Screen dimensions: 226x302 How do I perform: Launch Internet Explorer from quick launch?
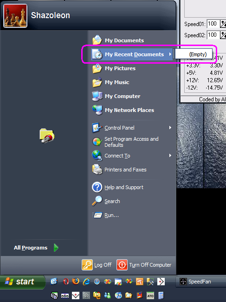tap(86, 282)
